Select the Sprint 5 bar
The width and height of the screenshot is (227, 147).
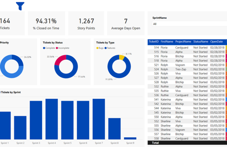coord(67,120)
